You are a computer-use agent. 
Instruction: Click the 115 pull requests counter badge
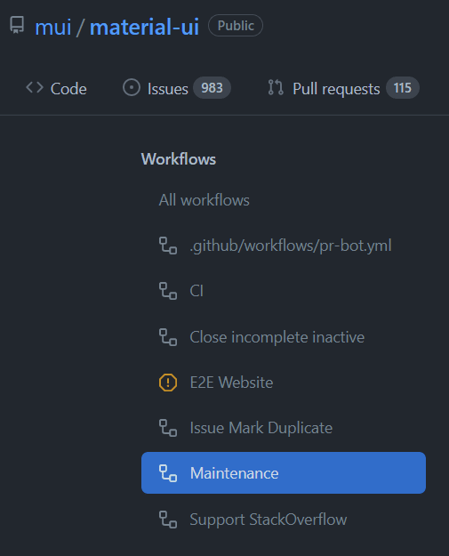[402, 87]
